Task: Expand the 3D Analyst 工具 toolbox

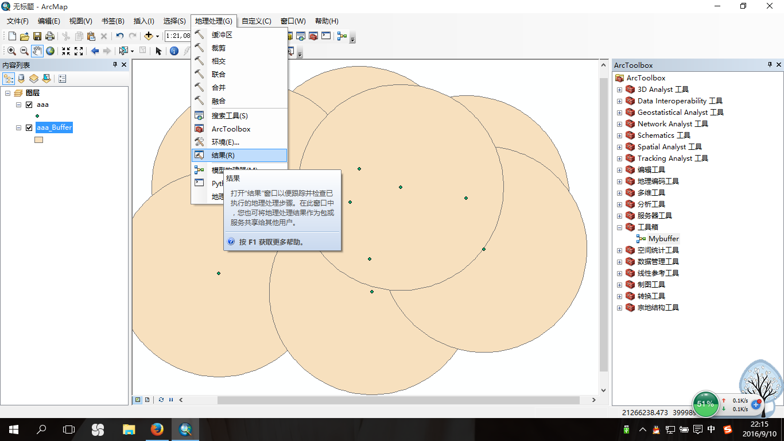Action: coord(619,90)
